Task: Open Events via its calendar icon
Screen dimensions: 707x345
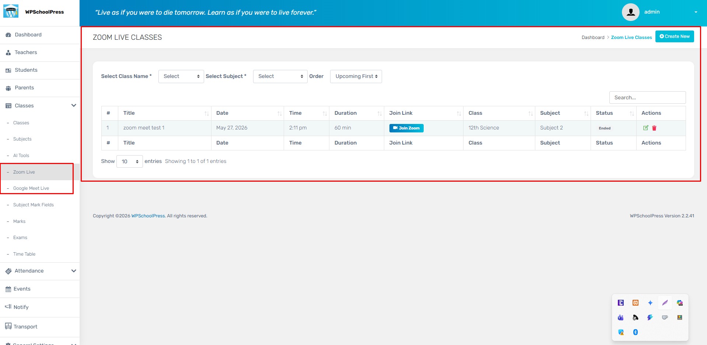Action: click(8, 289)
